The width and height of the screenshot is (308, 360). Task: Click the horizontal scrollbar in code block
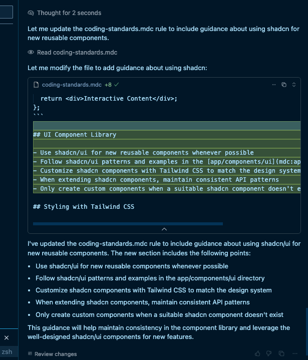(128, 224)
